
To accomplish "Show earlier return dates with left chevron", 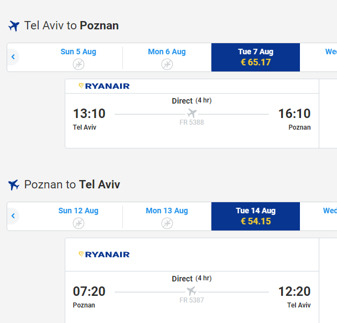I will pyautogui.click(x=13, y=216).
